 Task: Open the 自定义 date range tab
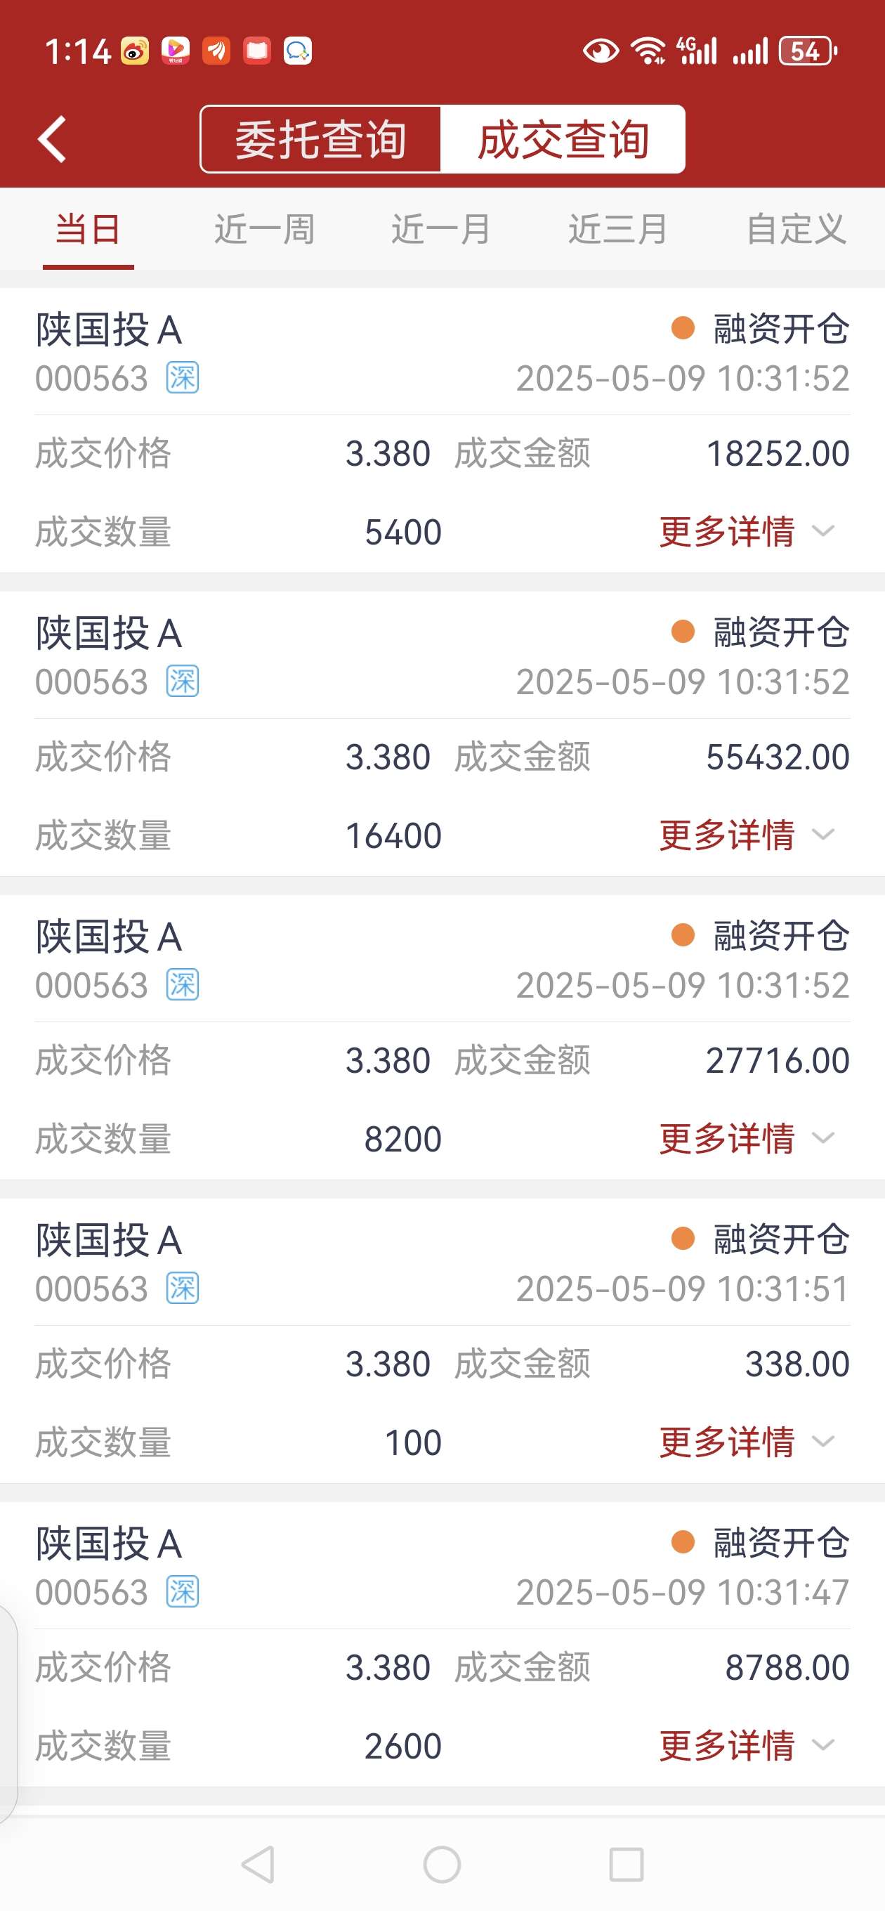(x=796, y=229)
